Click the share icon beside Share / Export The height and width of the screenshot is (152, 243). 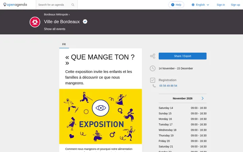click(153, 56)
